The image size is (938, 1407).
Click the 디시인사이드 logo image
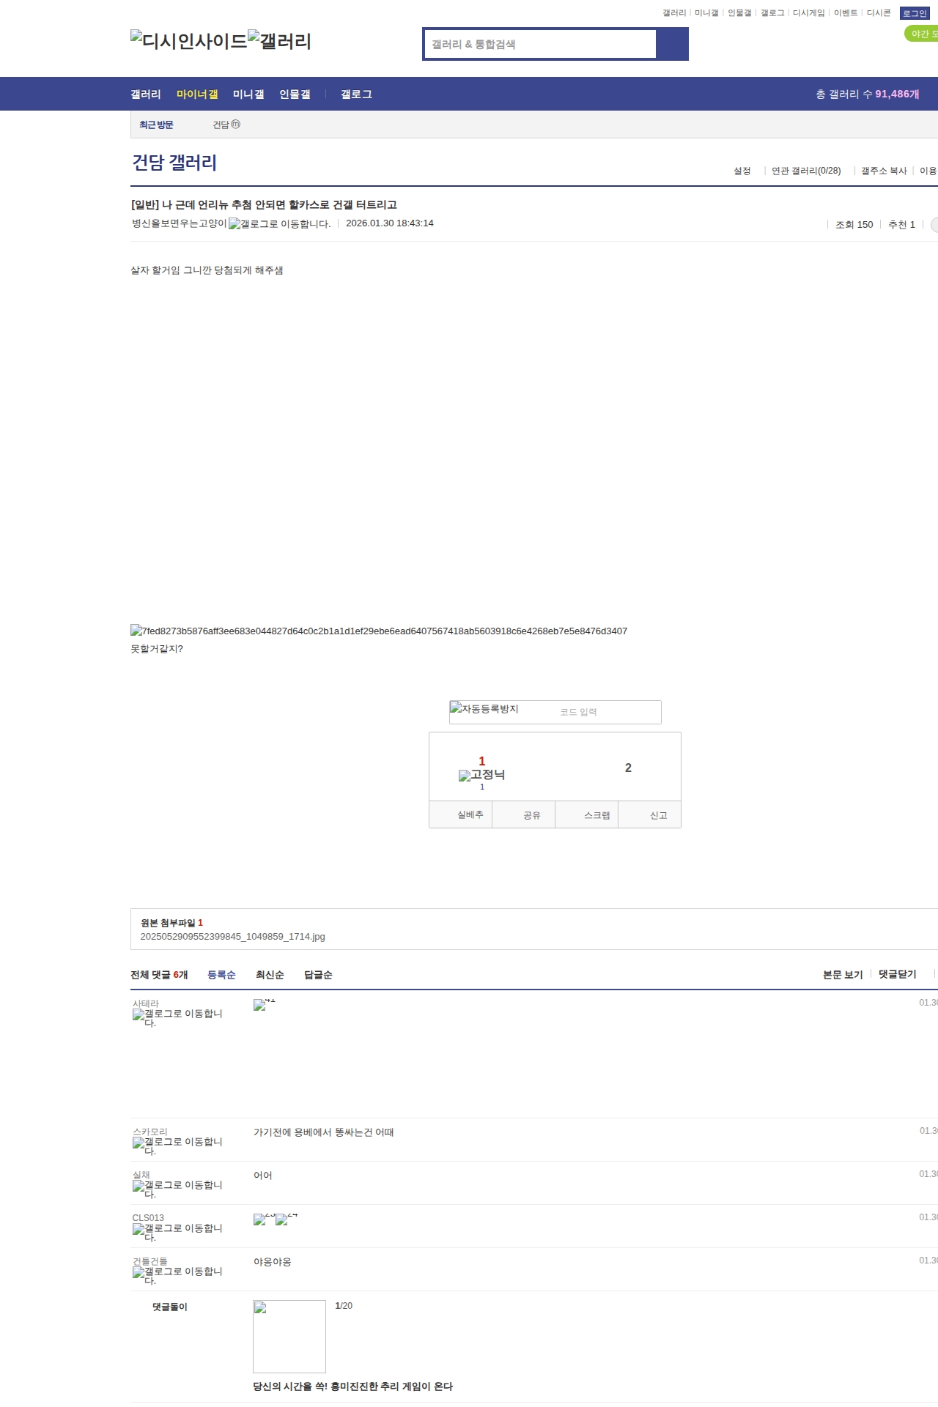click(x=189, y=40)
